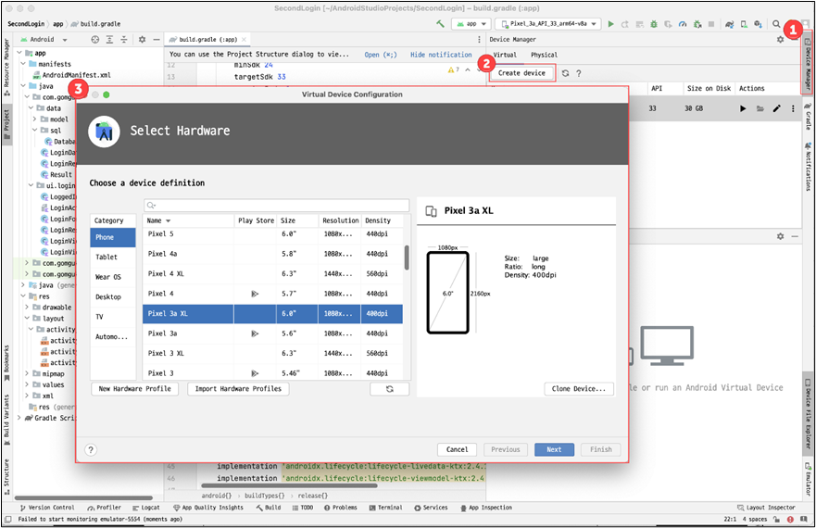Open the app run configuration dropdown
The height and width of the screenshot is (528, 816).
(471, 24)
